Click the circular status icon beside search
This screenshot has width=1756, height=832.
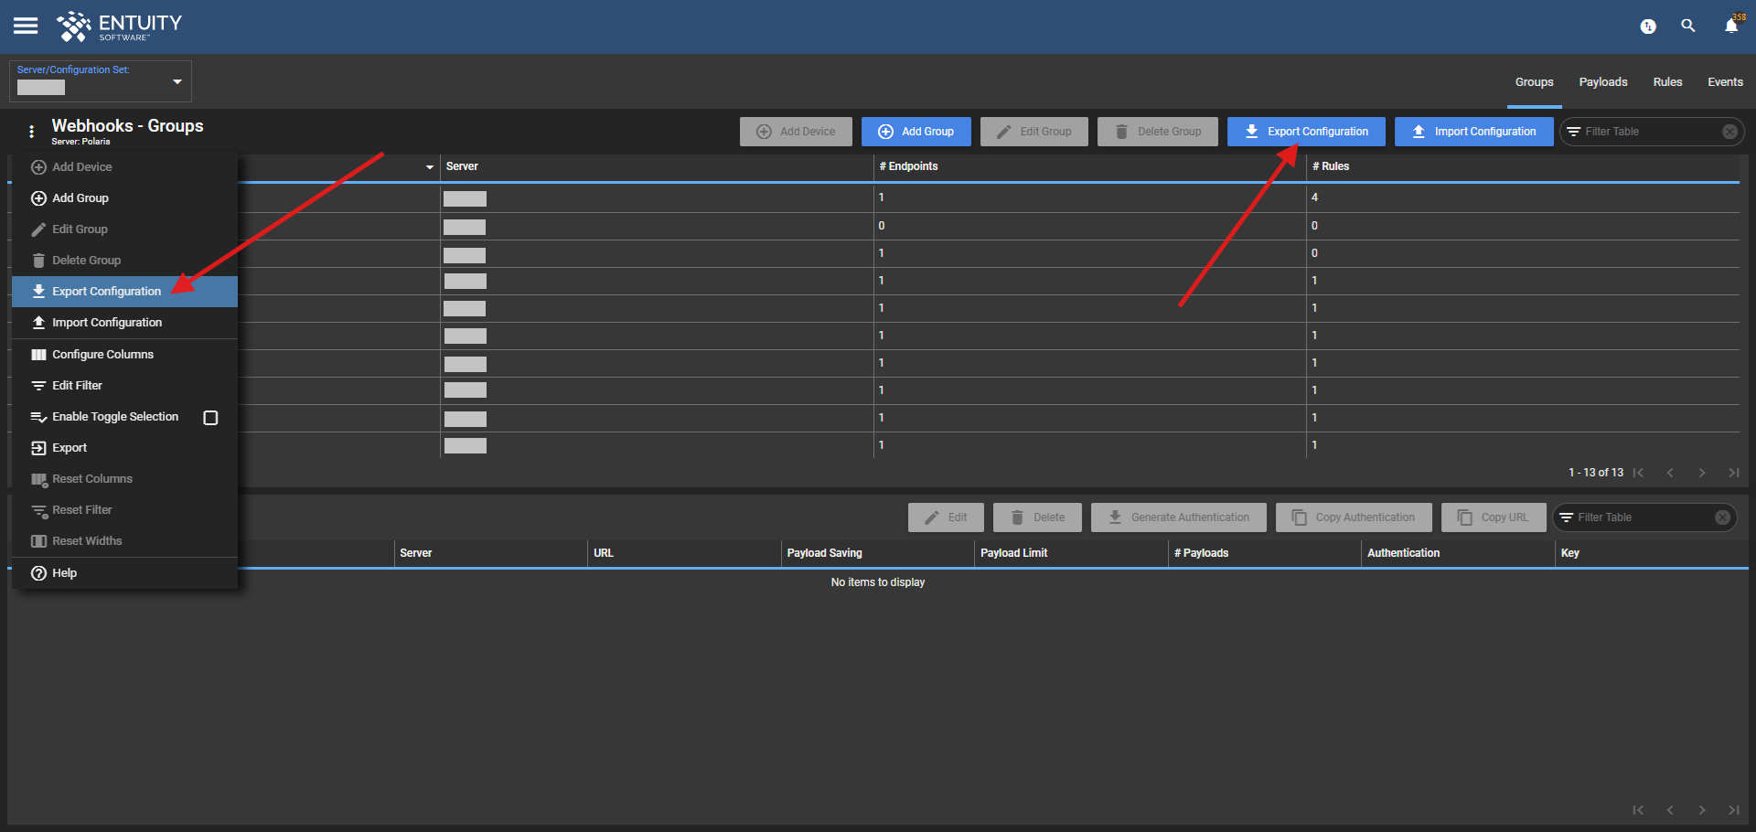(1648, 27)
